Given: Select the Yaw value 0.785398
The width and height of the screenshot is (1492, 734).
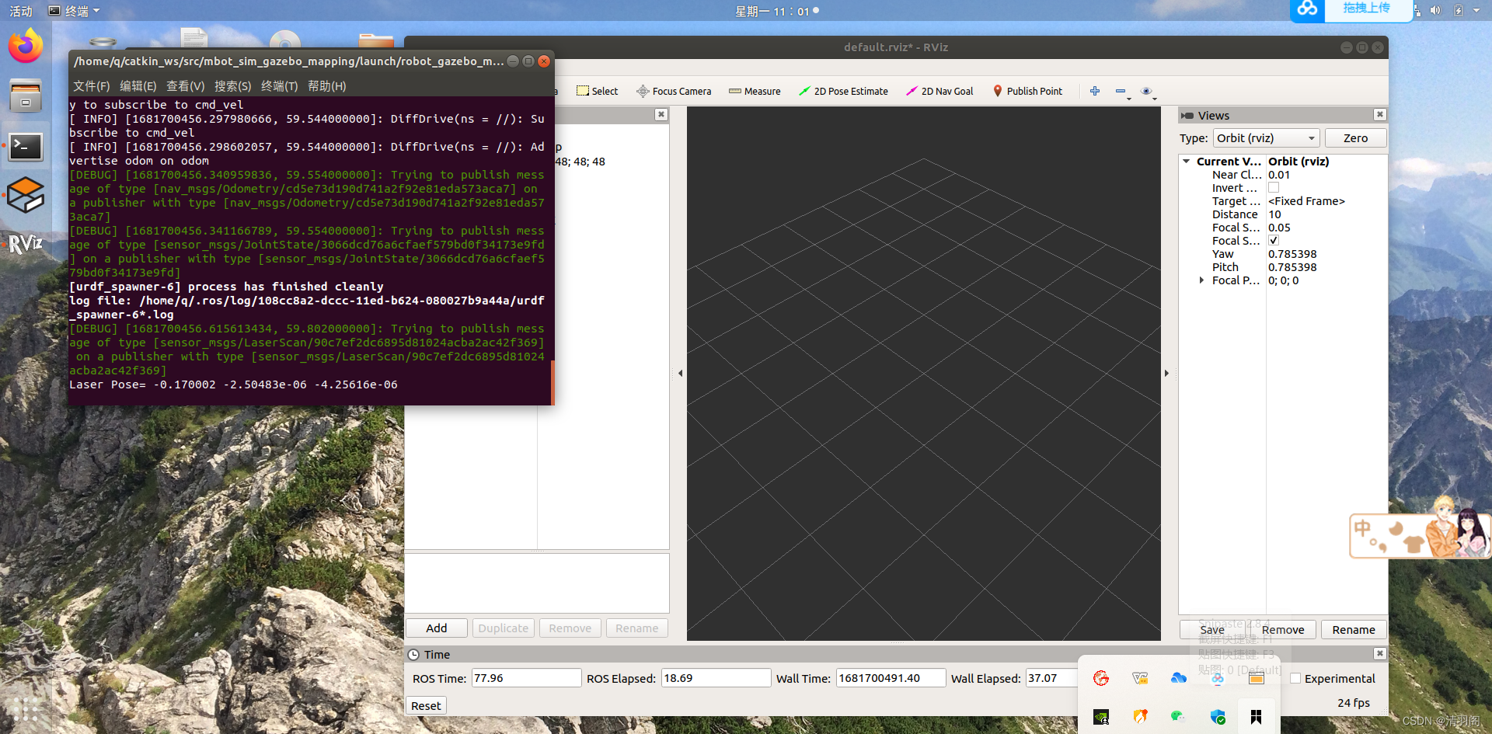Looking at the screenshot, I should pos(1292,254).
